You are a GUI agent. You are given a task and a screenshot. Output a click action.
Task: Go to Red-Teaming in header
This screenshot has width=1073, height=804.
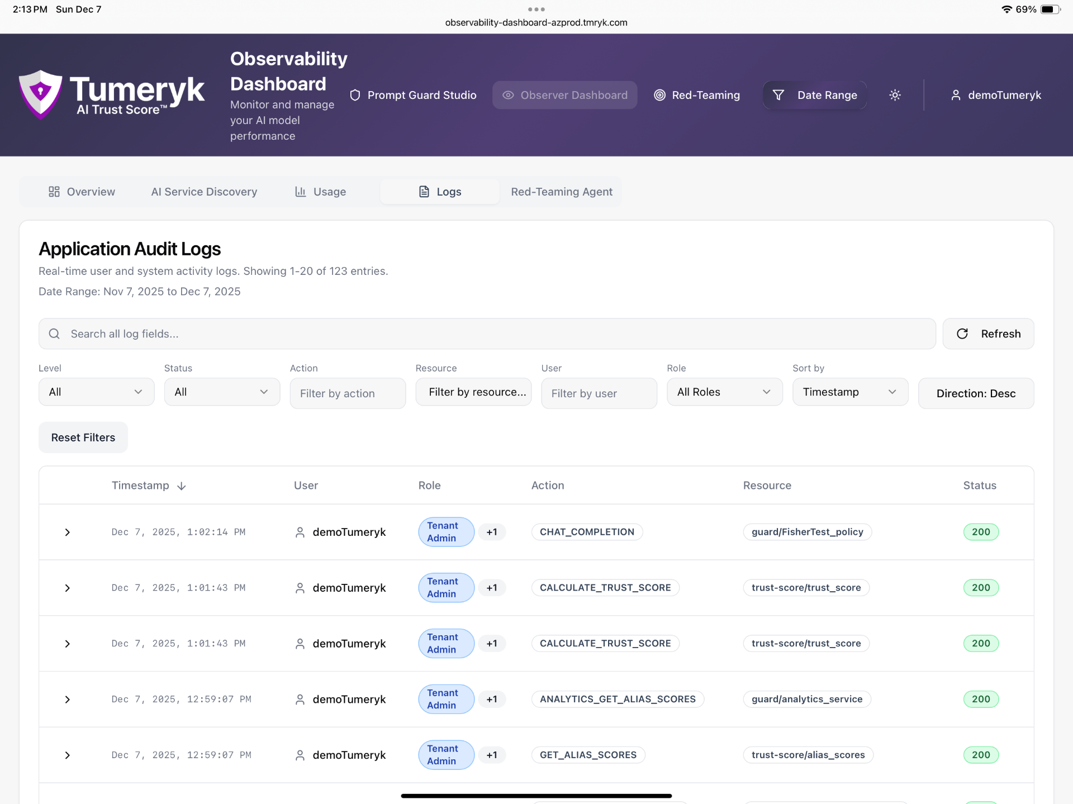(697, 95)
